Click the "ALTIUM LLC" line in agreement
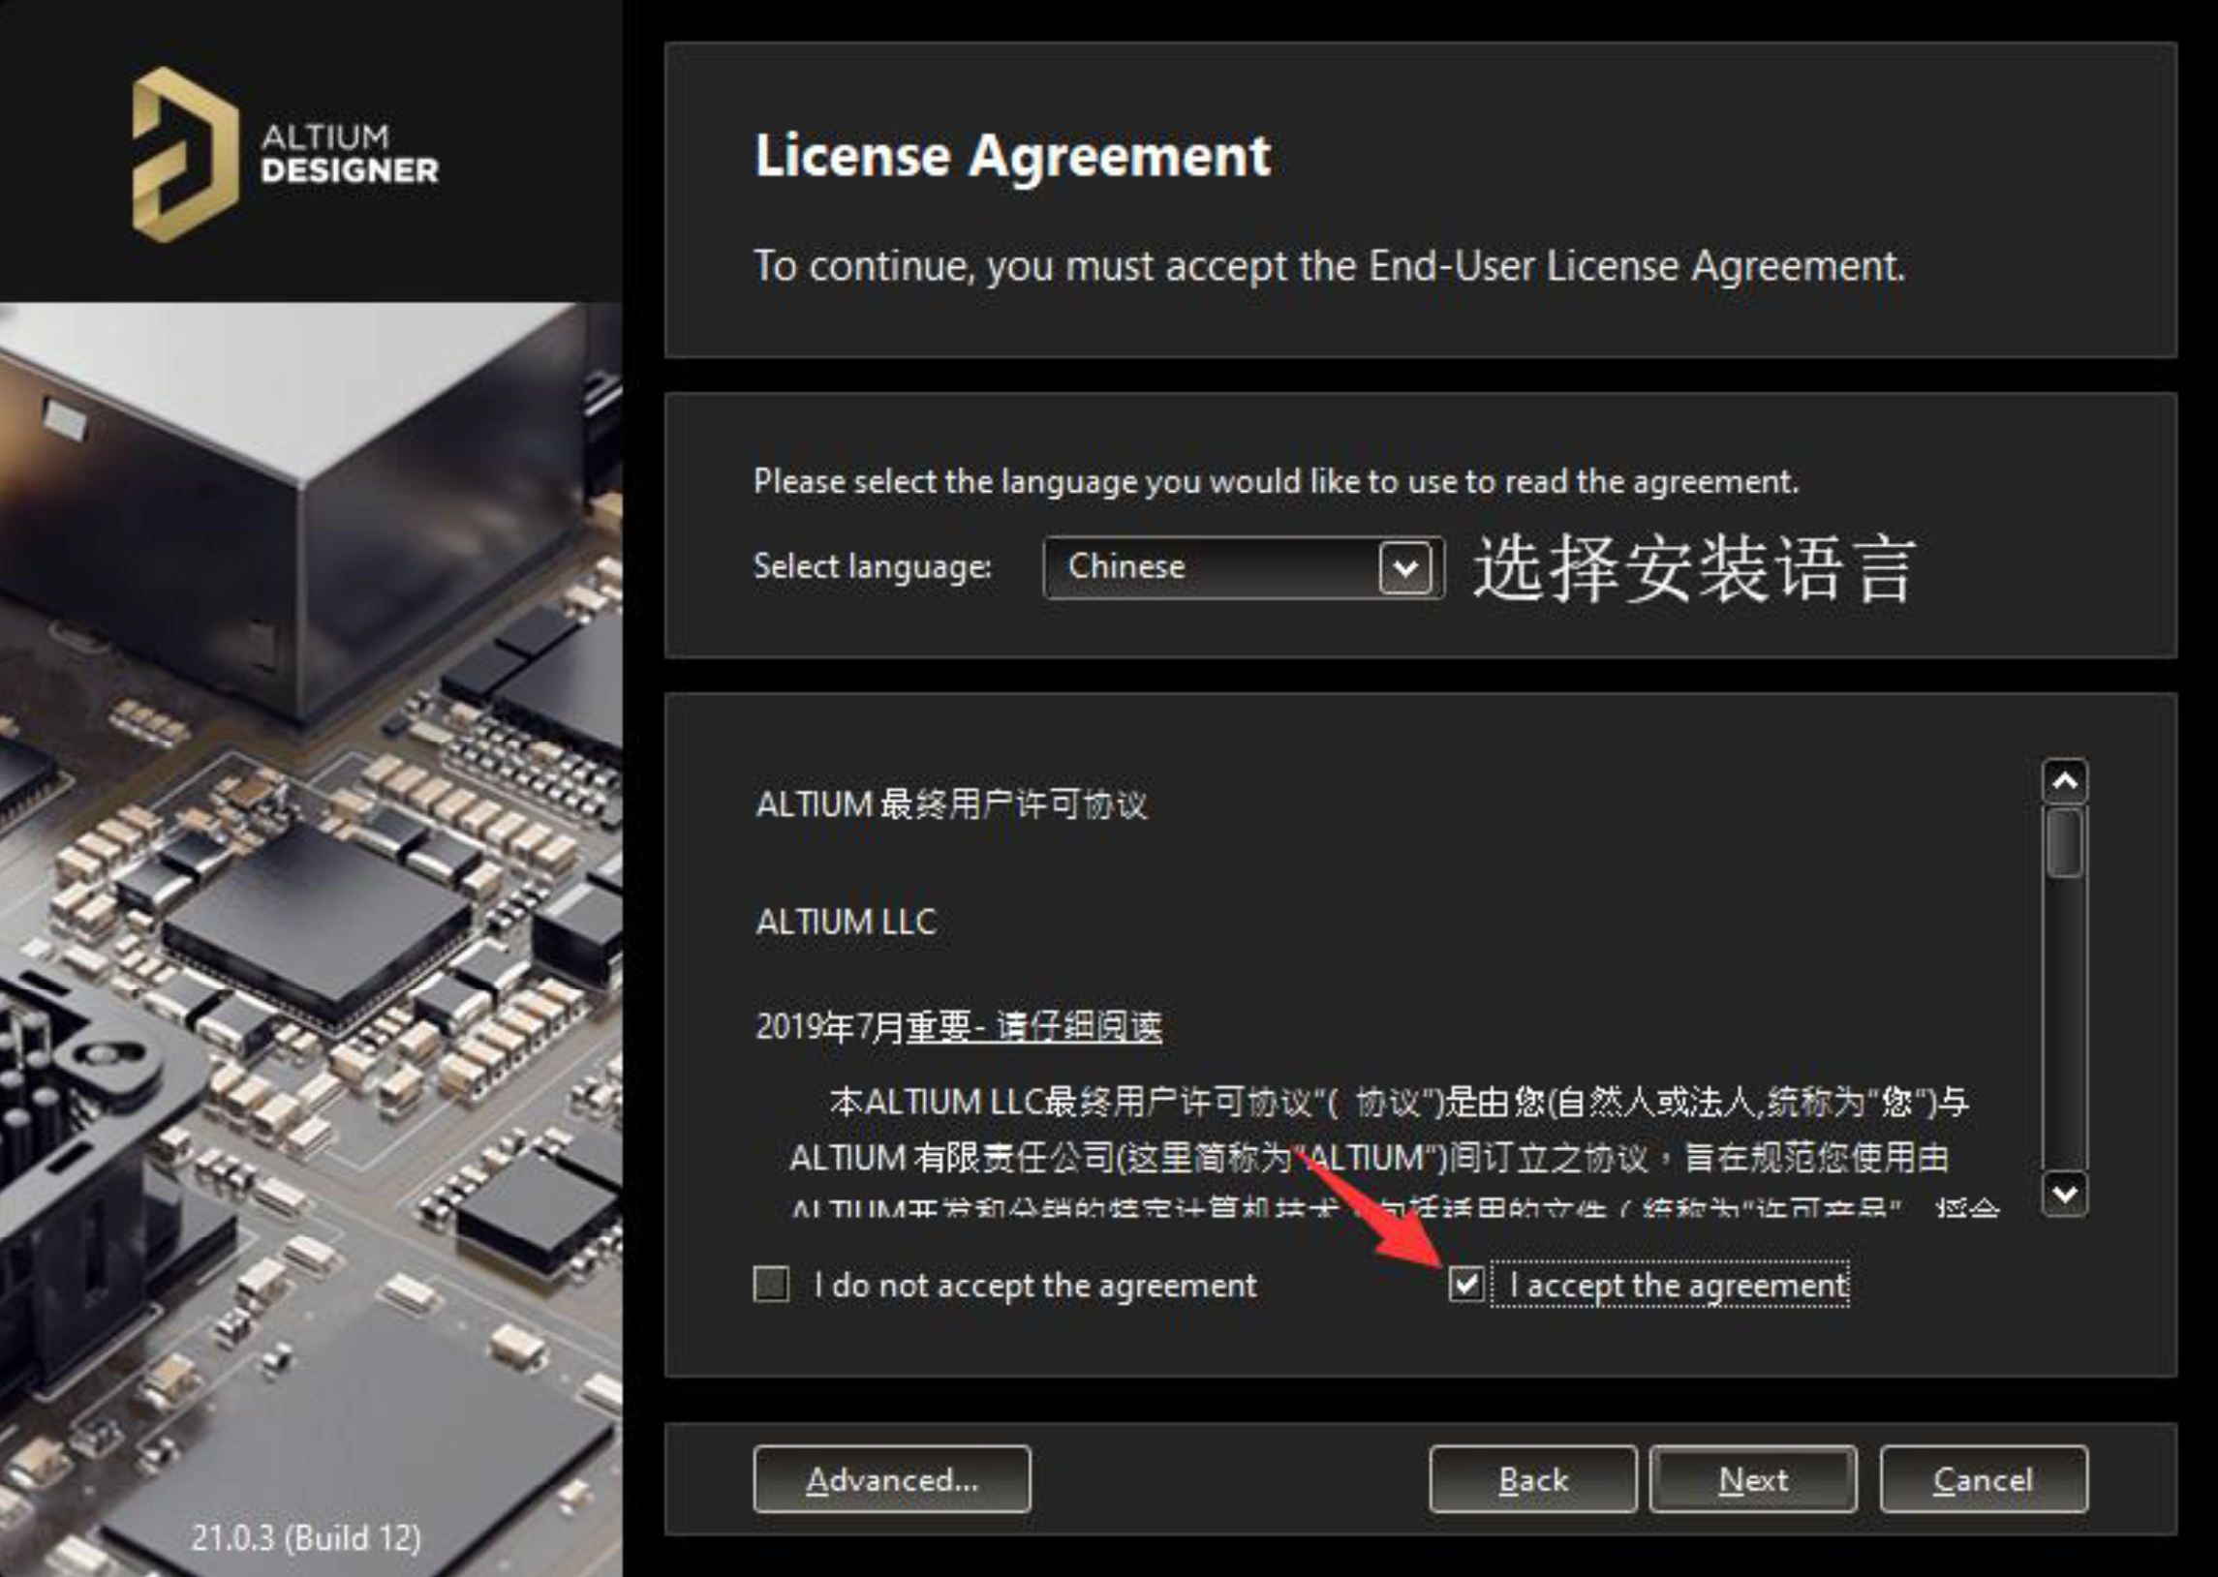 point(847,922)
